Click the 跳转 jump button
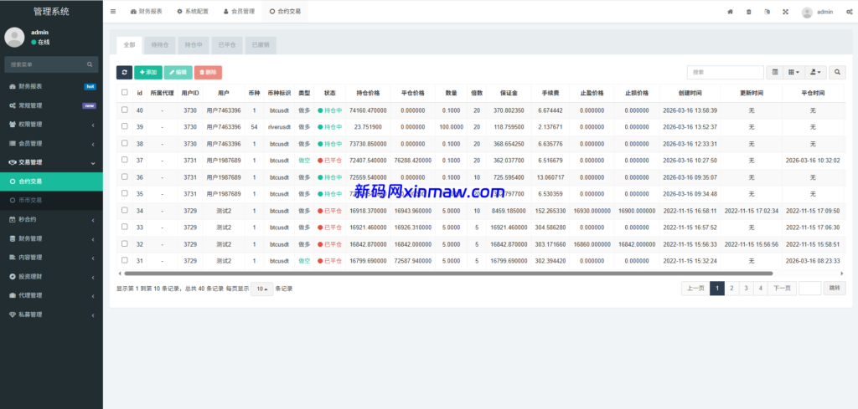 point(835,289)
